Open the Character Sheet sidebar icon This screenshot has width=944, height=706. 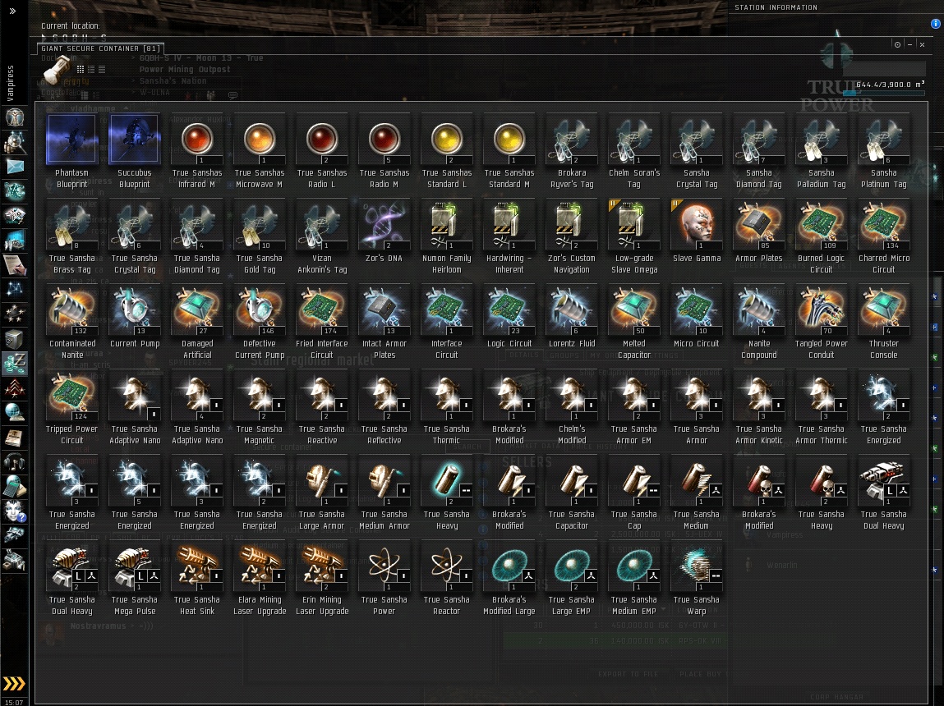pyautogui.click(x=15, y=118)
